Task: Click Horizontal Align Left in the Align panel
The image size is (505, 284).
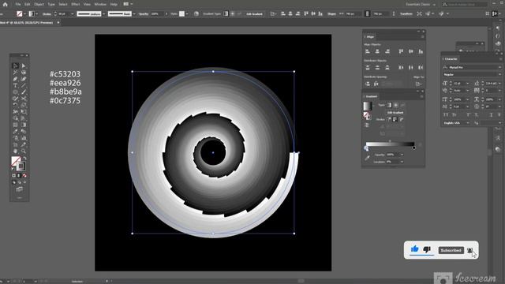Action: click(x=368, y=51)
